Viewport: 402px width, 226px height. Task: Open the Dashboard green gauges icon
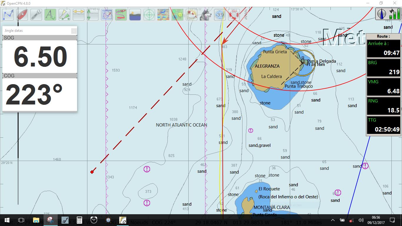(177, 15)
